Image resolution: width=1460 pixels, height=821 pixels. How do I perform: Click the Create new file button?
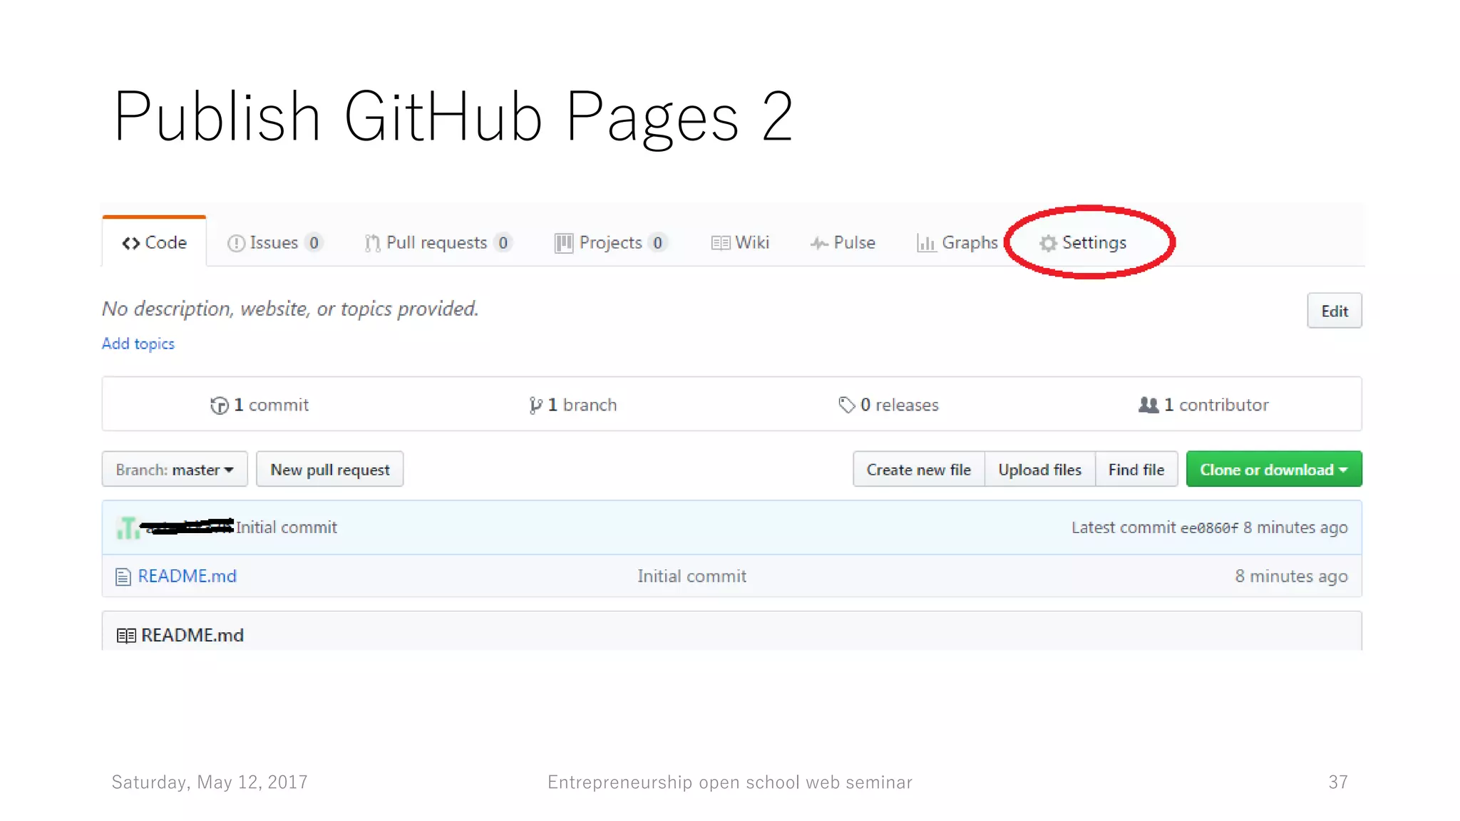(x=918, y=470)
